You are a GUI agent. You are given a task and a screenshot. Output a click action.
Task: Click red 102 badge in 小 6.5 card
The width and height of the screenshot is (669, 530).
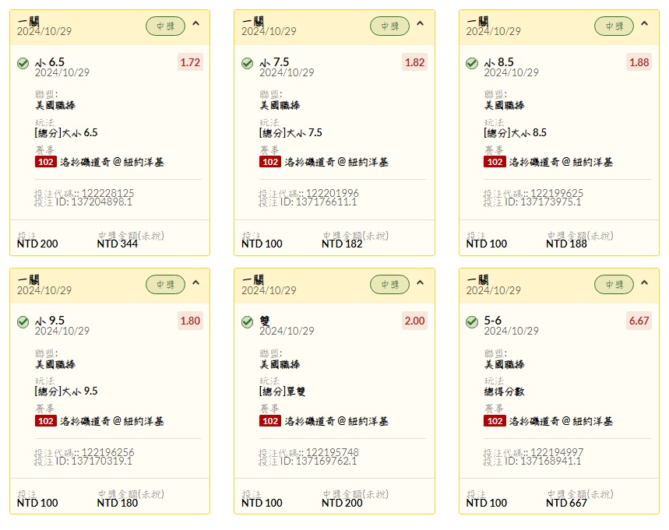pyautogui.click(x=45, y=162)
